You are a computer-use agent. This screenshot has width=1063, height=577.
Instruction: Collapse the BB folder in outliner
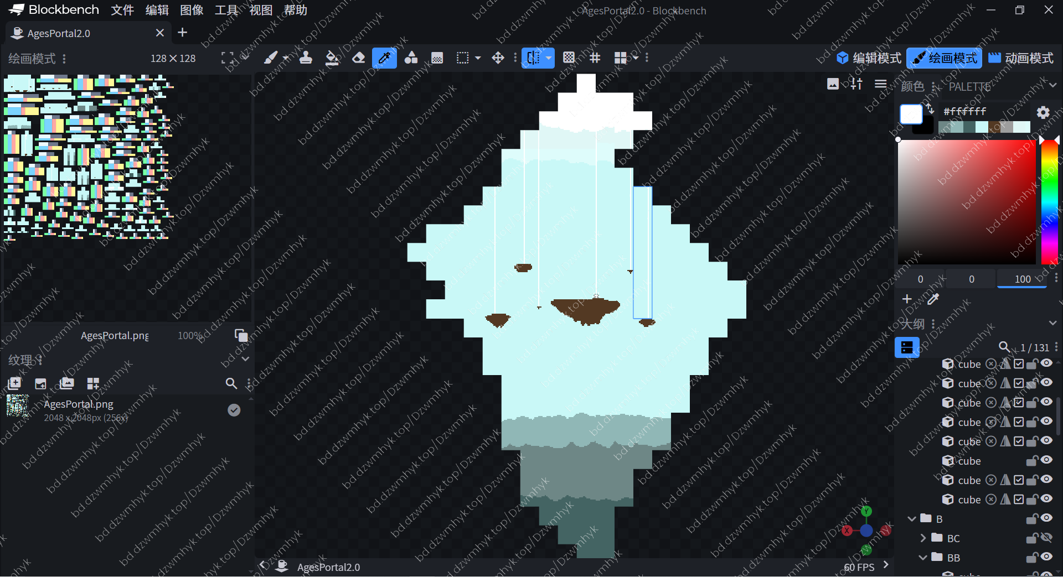923,558
